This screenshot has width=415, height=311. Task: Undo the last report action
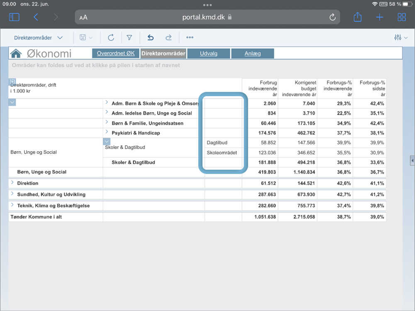[x=151, y=38]
